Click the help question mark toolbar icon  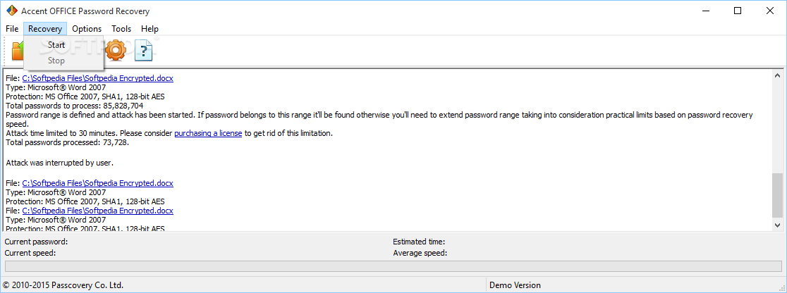(144, 51)
